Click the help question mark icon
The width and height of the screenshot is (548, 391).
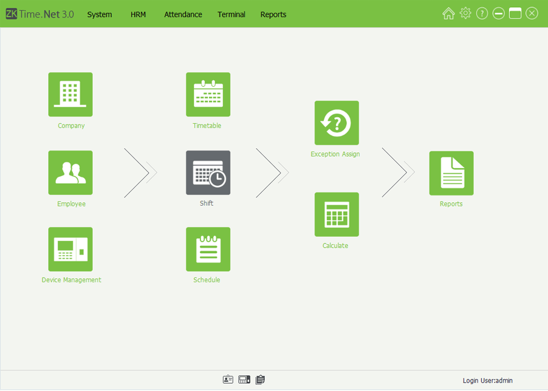(482, 13)
